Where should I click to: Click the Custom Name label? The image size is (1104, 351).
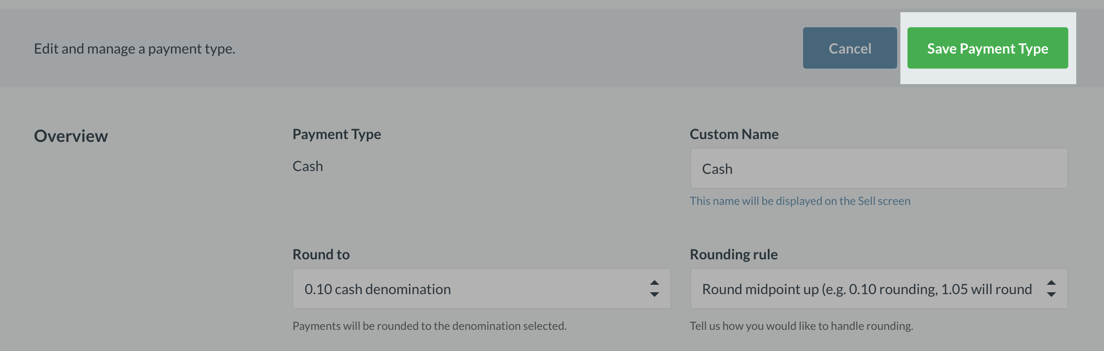[734, 134]
